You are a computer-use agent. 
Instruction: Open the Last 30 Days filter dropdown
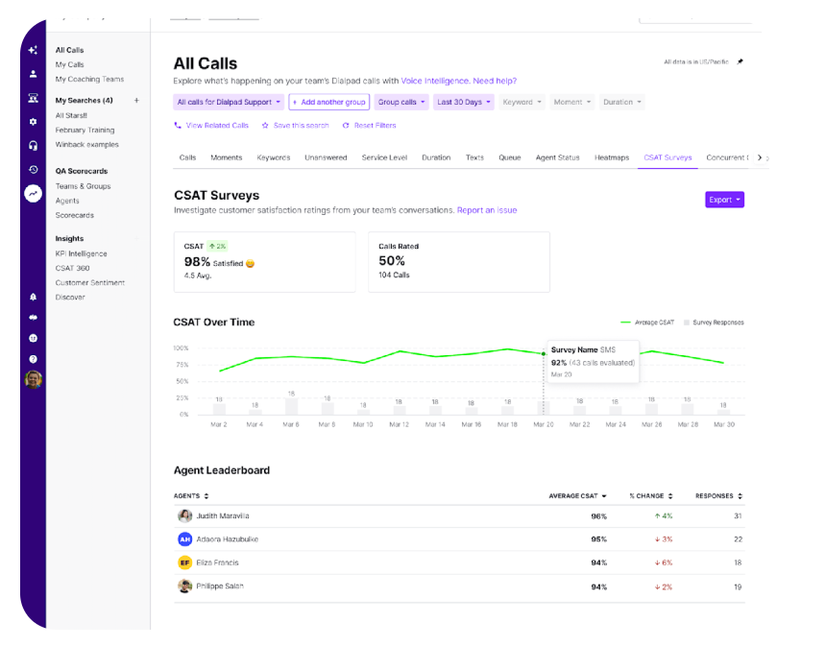coord(462,102)
